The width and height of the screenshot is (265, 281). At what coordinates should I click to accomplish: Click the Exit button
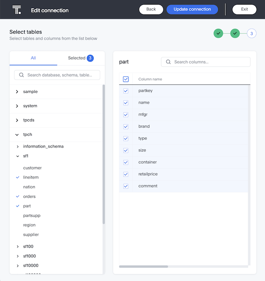[244, 9]
